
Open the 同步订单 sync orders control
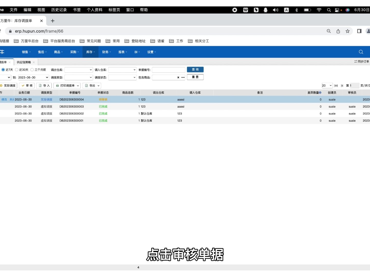[361, 62]
